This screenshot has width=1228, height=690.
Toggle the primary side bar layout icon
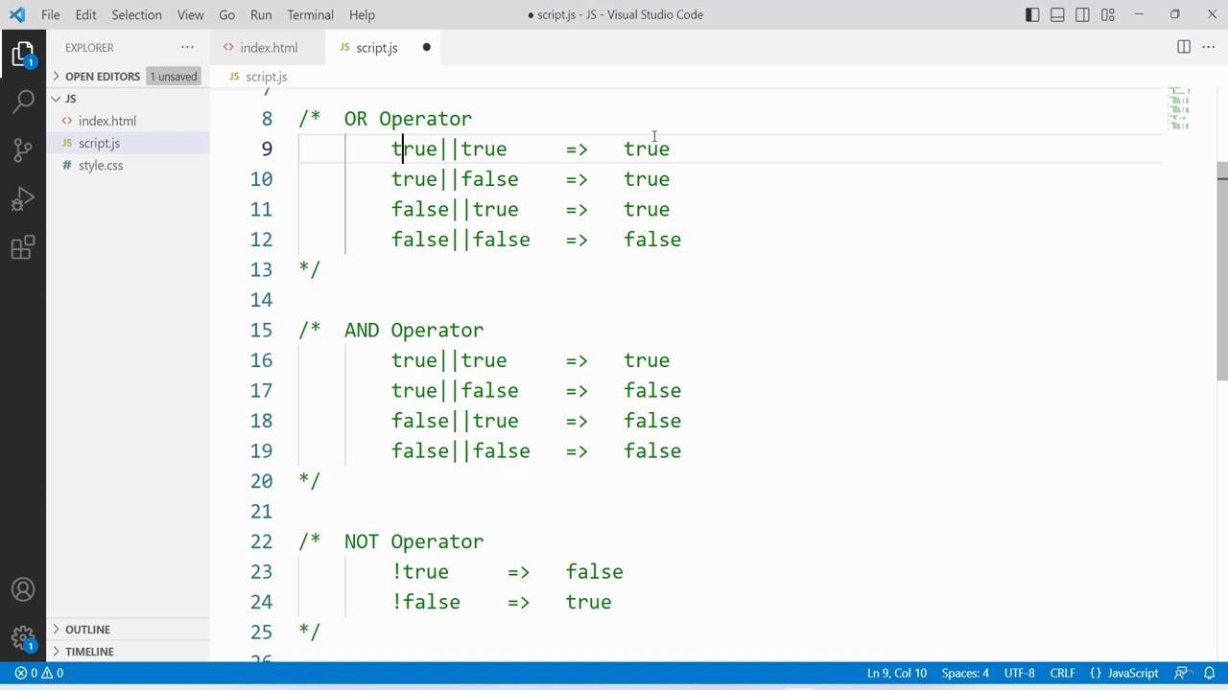click(x=1032, y=14)
